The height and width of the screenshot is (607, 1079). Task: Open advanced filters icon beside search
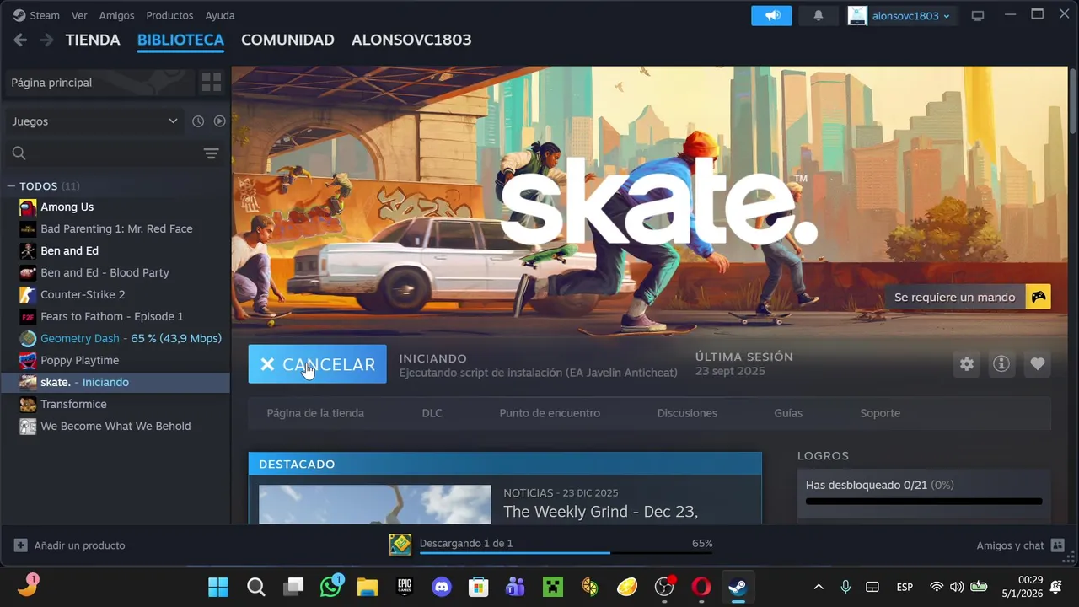point(211,153)
